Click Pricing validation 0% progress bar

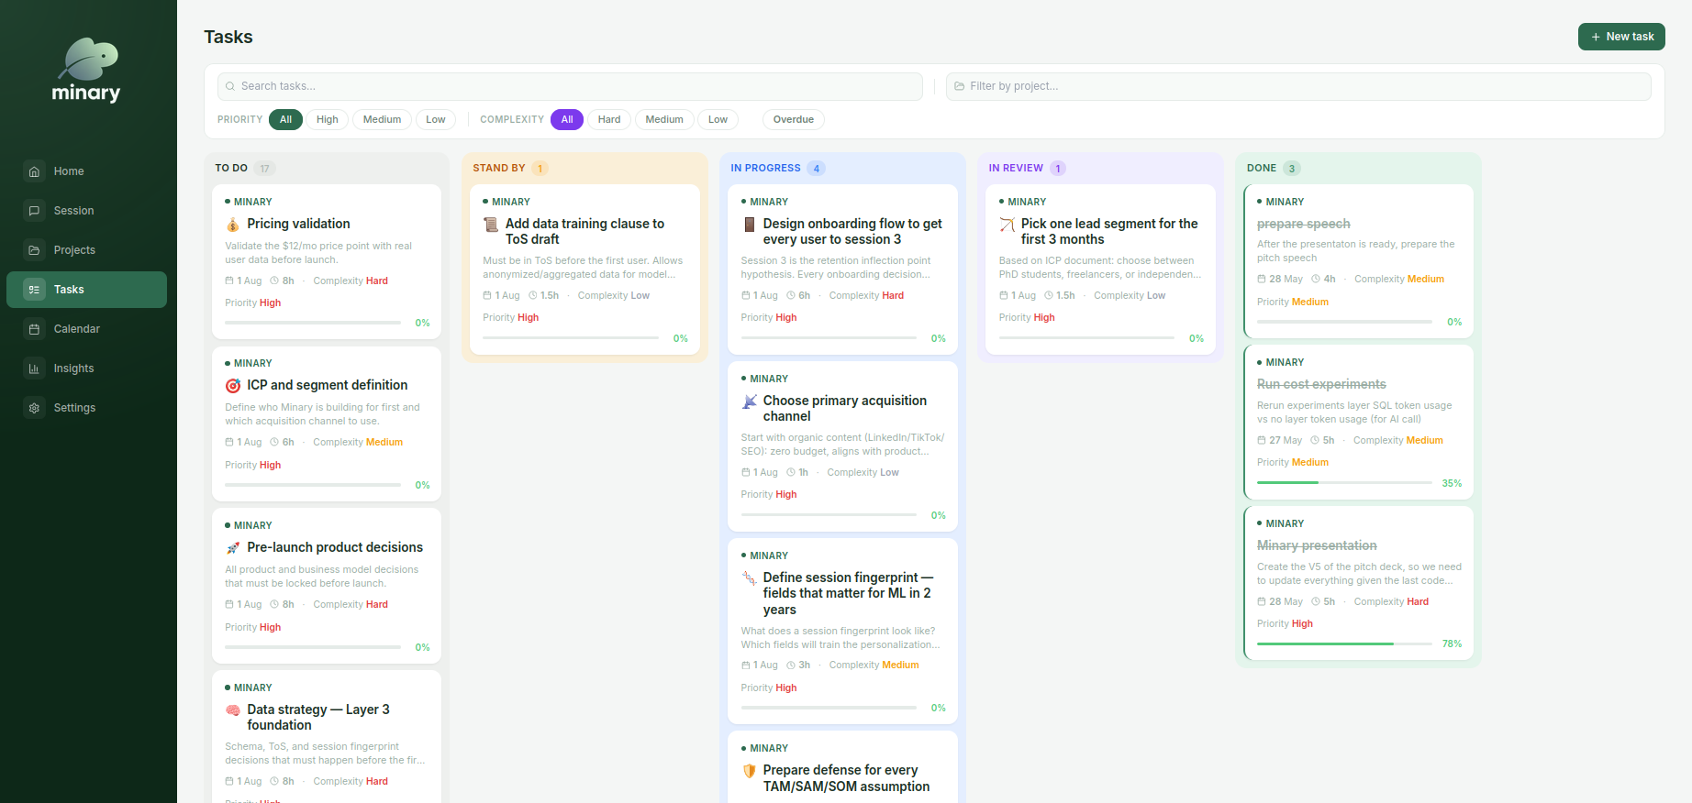click(313, 323)
